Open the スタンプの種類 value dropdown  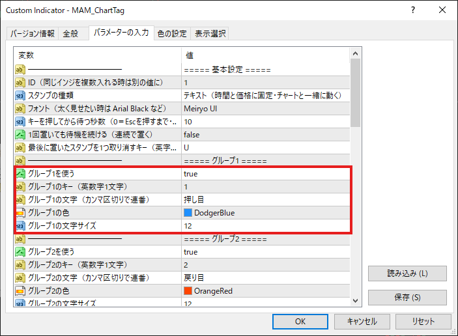(x=266, y=96)
